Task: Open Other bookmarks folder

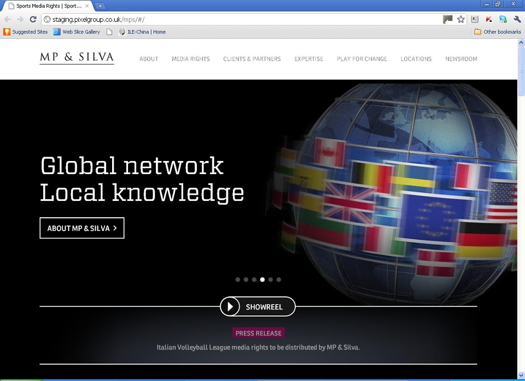Action: pos(498,32)
